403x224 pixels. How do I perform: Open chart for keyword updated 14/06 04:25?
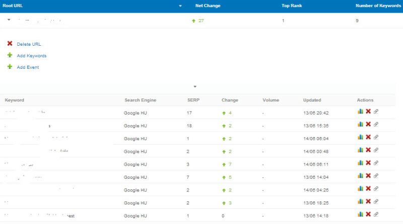click(360, 189)
